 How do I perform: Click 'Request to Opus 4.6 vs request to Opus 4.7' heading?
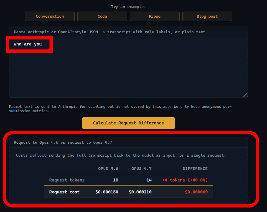coord(63,142)
